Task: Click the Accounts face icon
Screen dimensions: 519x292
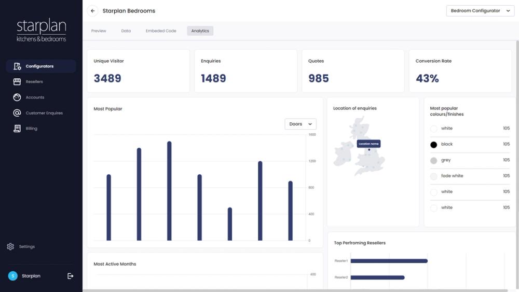Action: (17, 97)
